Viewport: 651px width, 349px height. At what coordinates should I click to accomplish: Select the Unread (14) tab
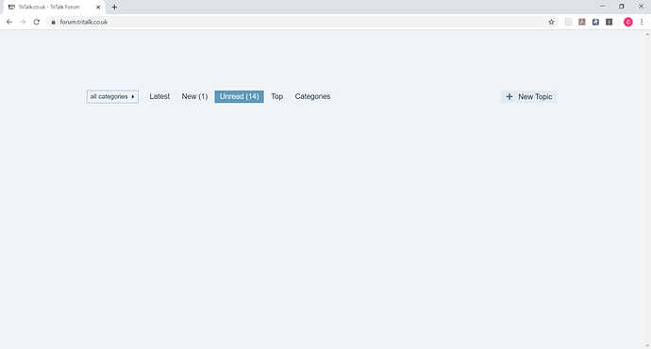[239, 97]
